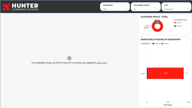
Task: Open the Customer Status dropdown showing All
Action: pyautogui.click(x=145, y=9)
